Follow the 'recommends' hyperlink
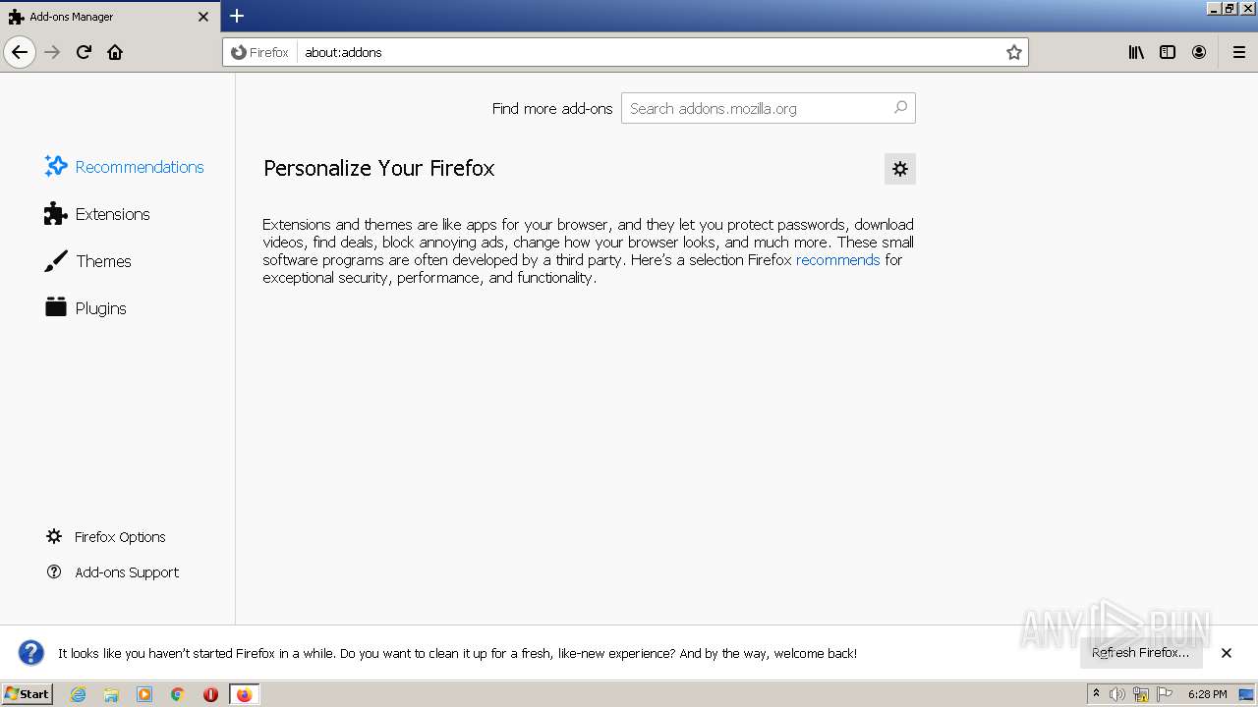 (x=837, y=260)
